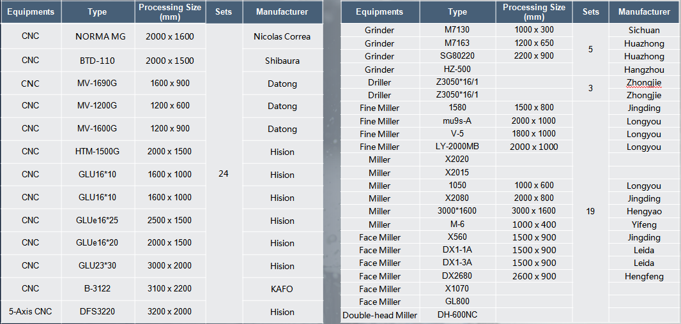Select the SG80220 grinder type cell

[x=457, y=56]
